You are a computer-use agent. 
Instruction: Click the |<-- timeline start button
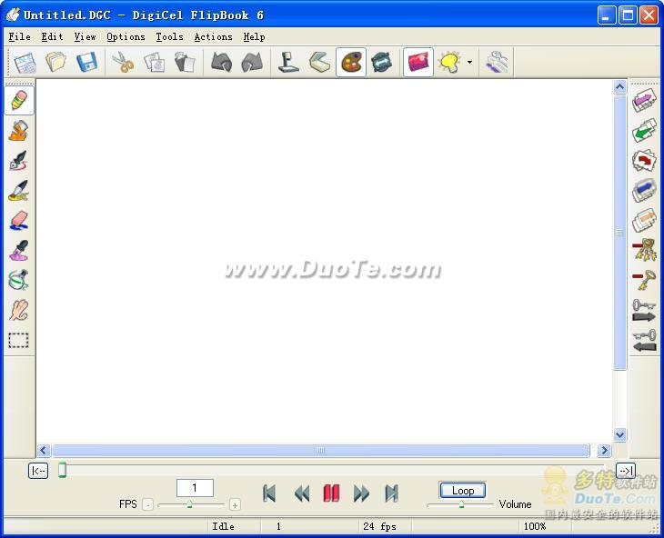click(x=38, y=471)
